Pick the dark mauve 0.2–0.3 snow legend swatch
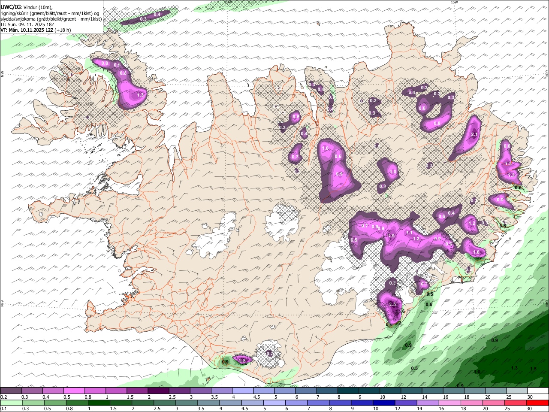This screenshot has width=549, height=412. 11,391
